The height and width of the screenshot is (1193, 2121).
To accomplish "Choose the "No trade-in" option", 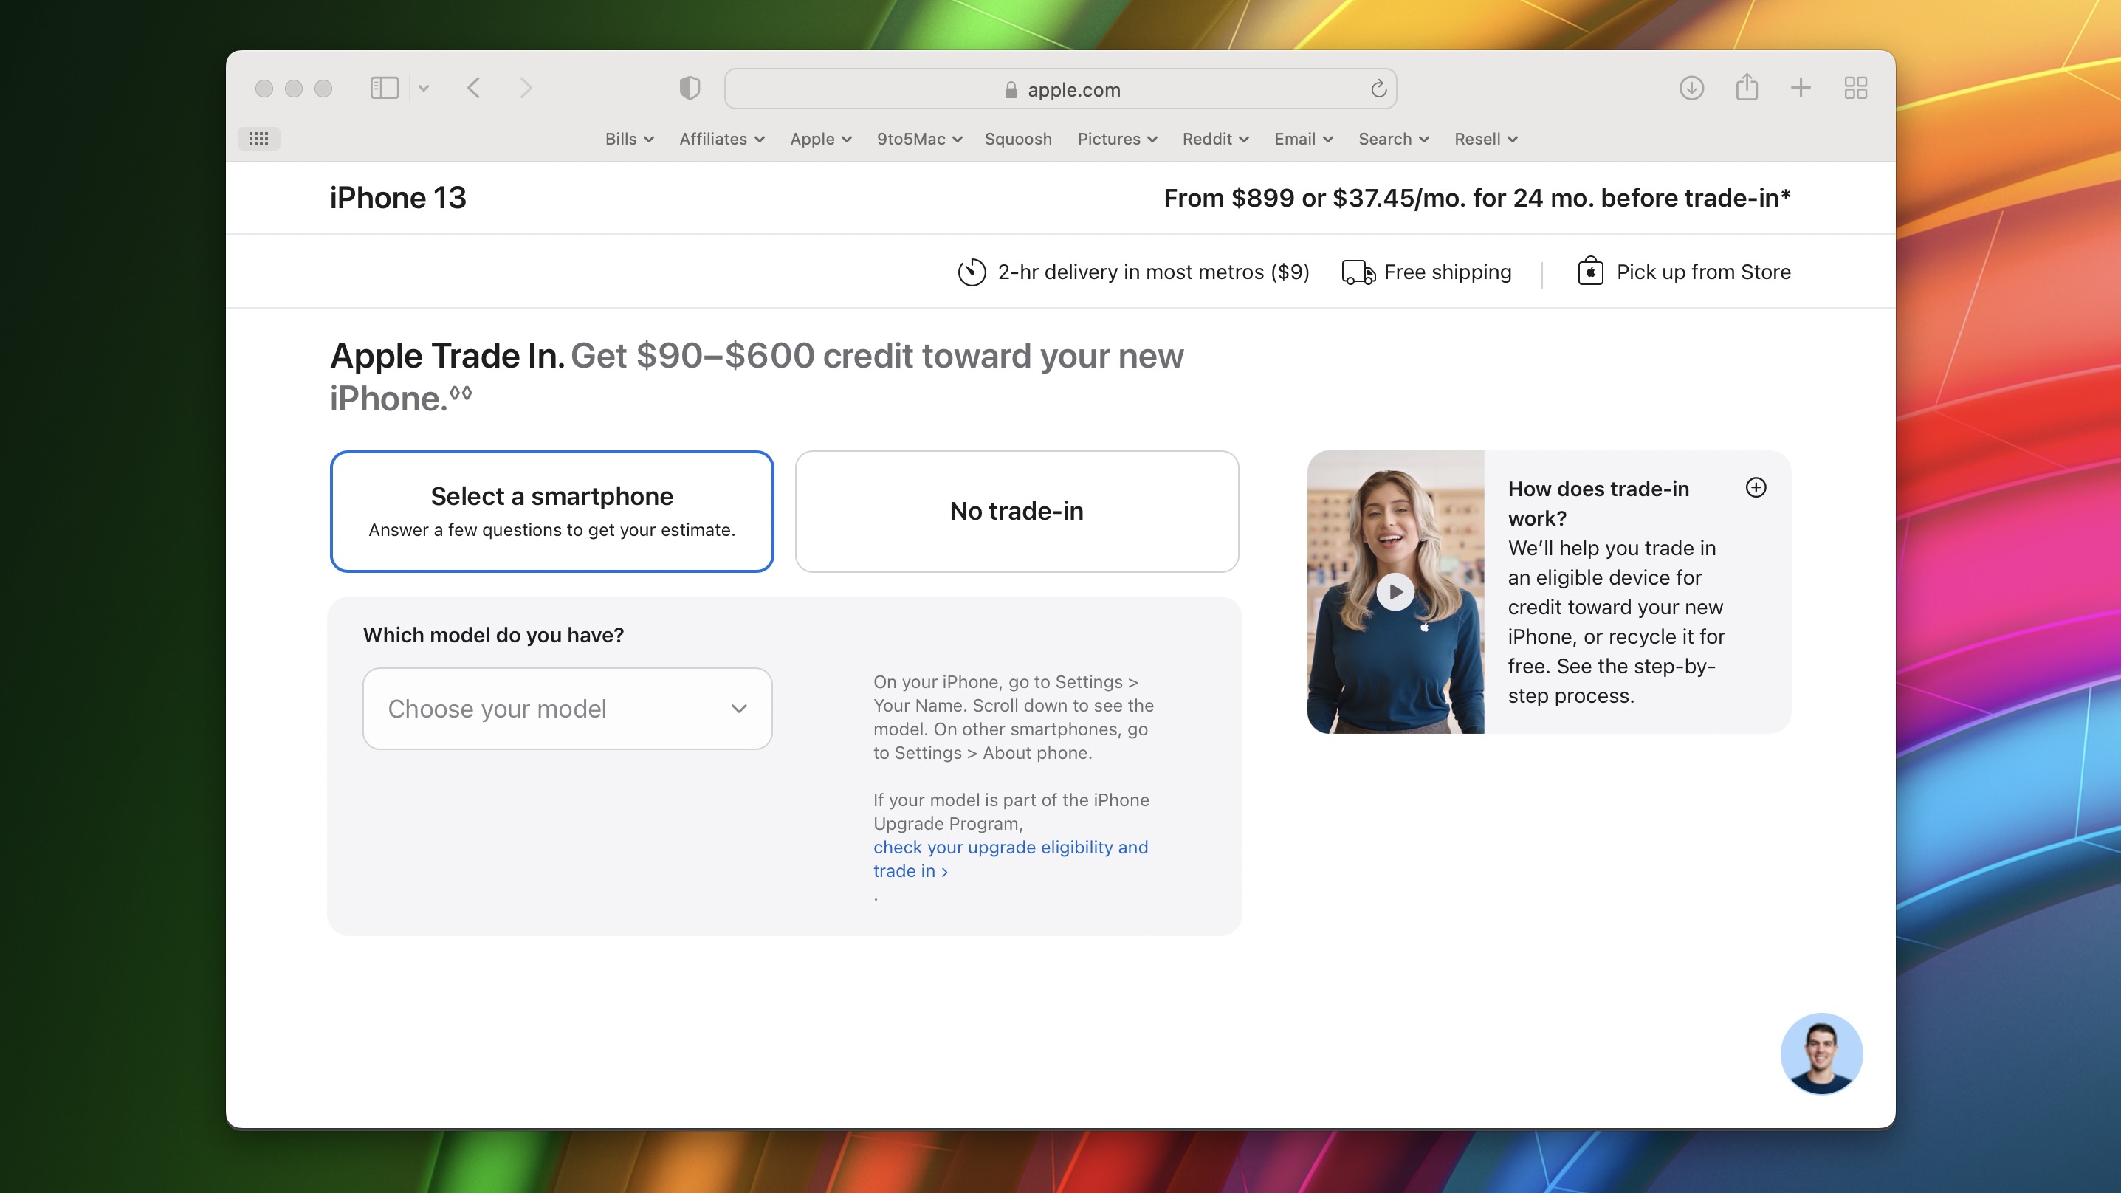I will [1016, 510].
